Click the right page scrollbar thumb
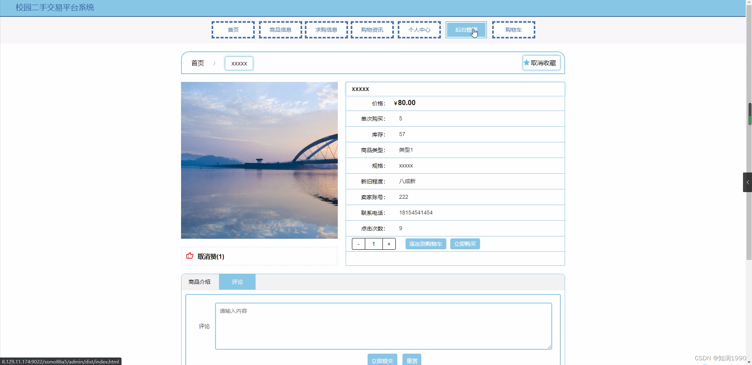 pos(750,114)
